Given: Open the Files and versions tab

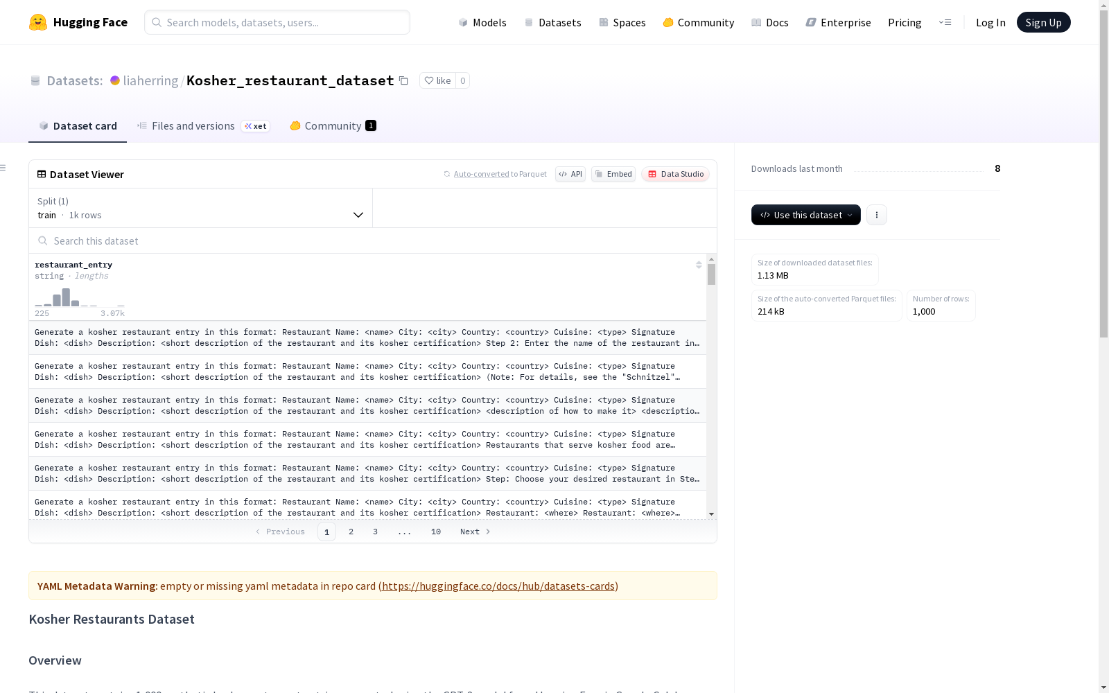Looking at the screenshot, I should 203,125.
